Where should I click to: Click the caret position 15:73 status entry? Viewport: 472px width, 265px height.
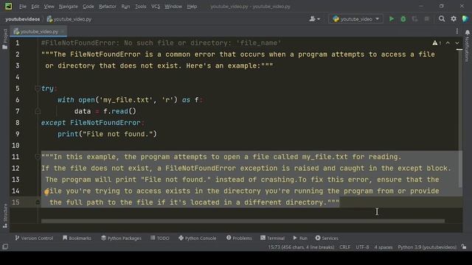coord(301,247)
